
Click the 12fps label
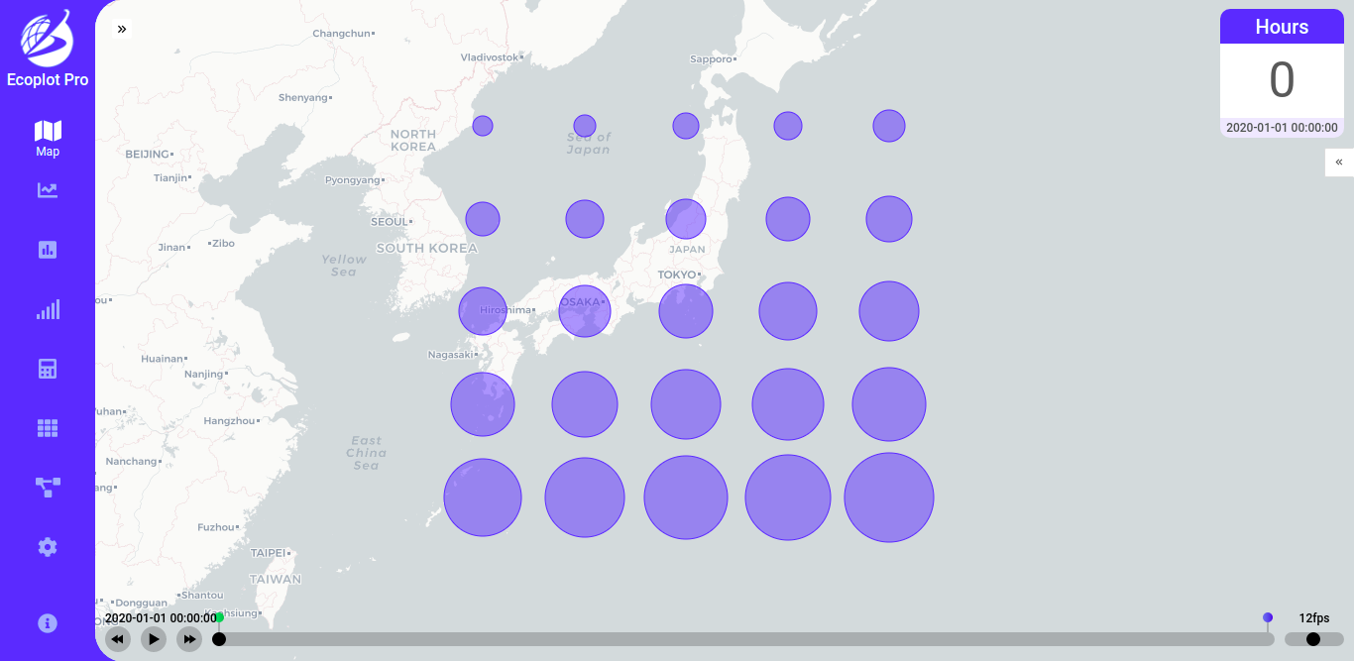click(1314, 617)
